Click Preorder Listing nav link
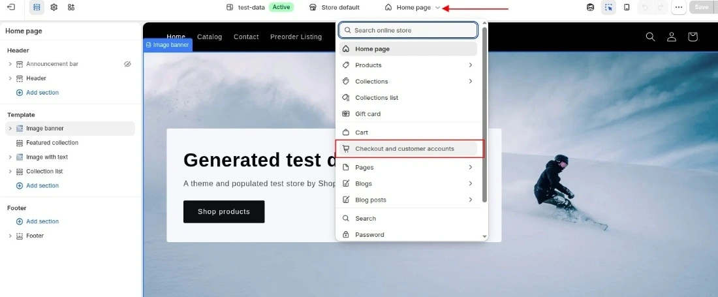 pyautogui.click(x=296, y=37)
